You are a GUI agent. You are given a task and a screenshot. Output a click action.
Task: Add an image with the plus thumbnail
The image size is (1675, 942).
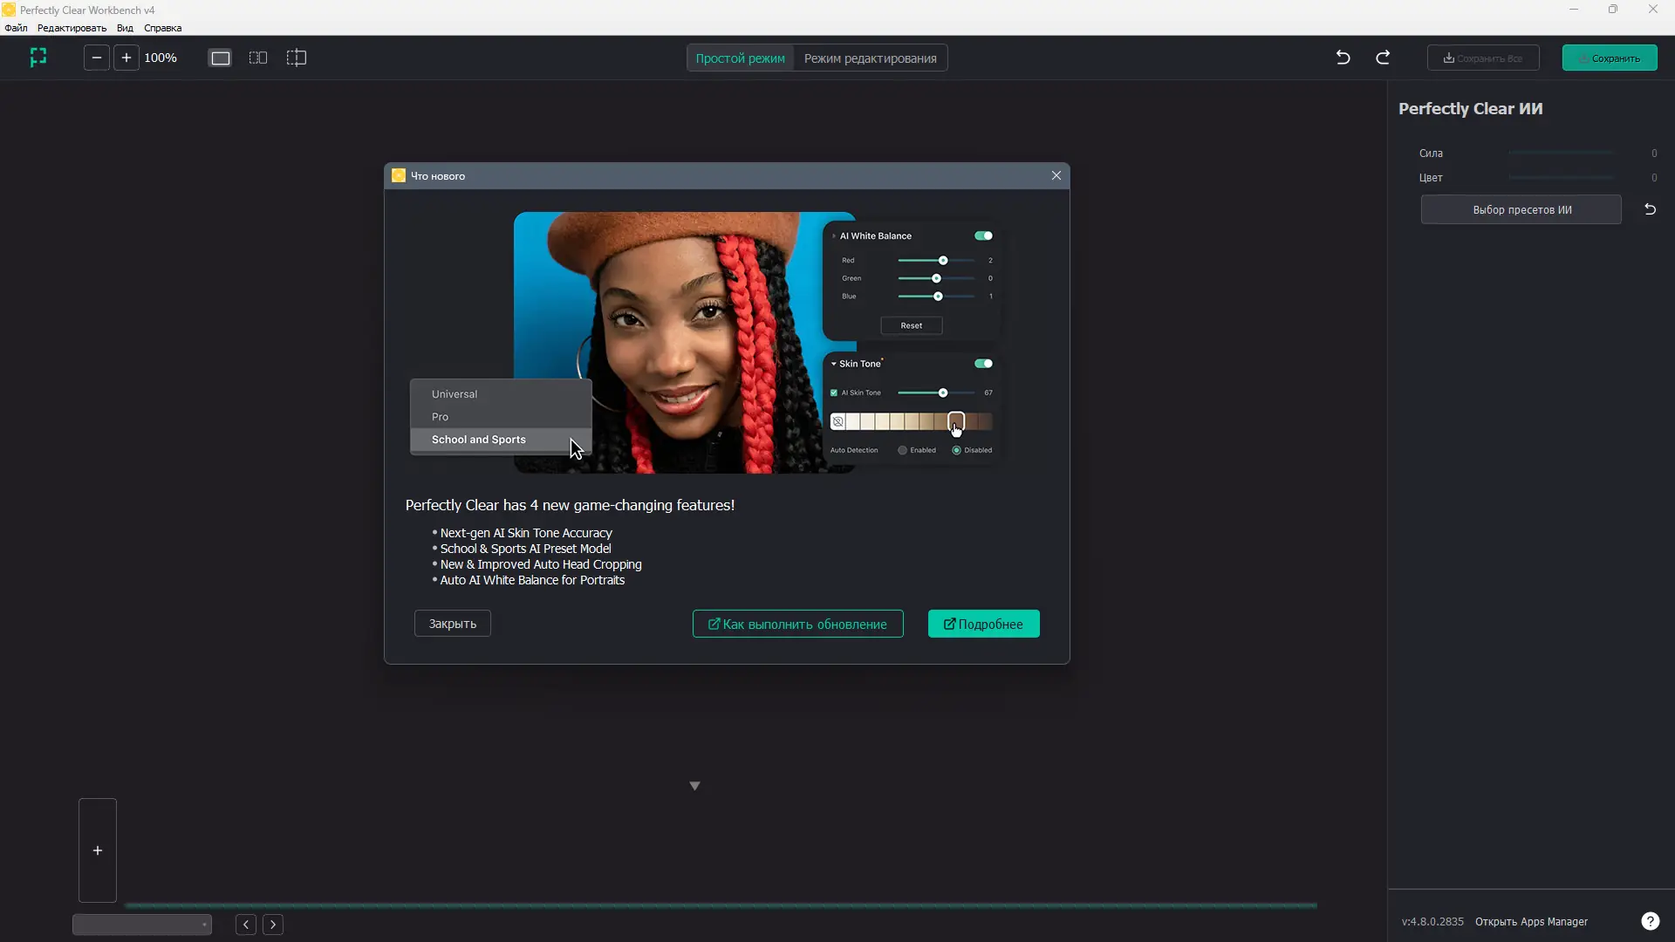coord(98,850)
